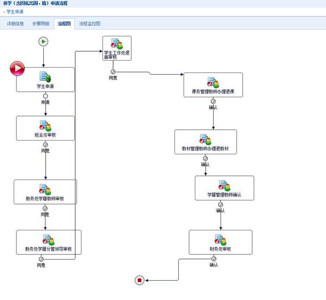Click the 申请 transition marker below 学生申请

point(45,96)
